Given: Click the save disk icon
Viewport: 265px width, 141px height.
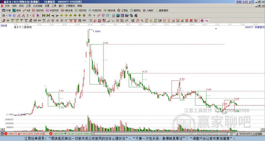Looking at the screenshot, I should click(127, 16).
